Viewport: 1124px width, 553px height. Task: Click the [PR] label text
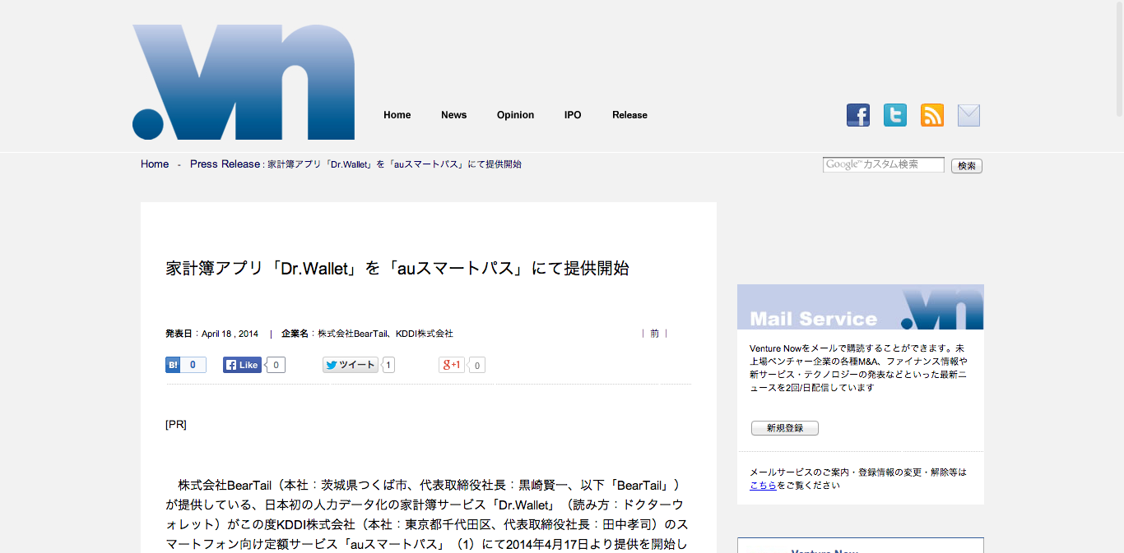(176, 425)
